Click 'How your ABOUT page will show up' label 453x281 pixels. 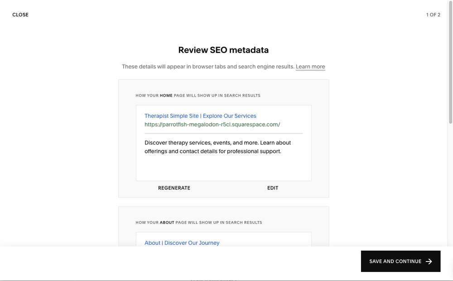coord(199,223)
